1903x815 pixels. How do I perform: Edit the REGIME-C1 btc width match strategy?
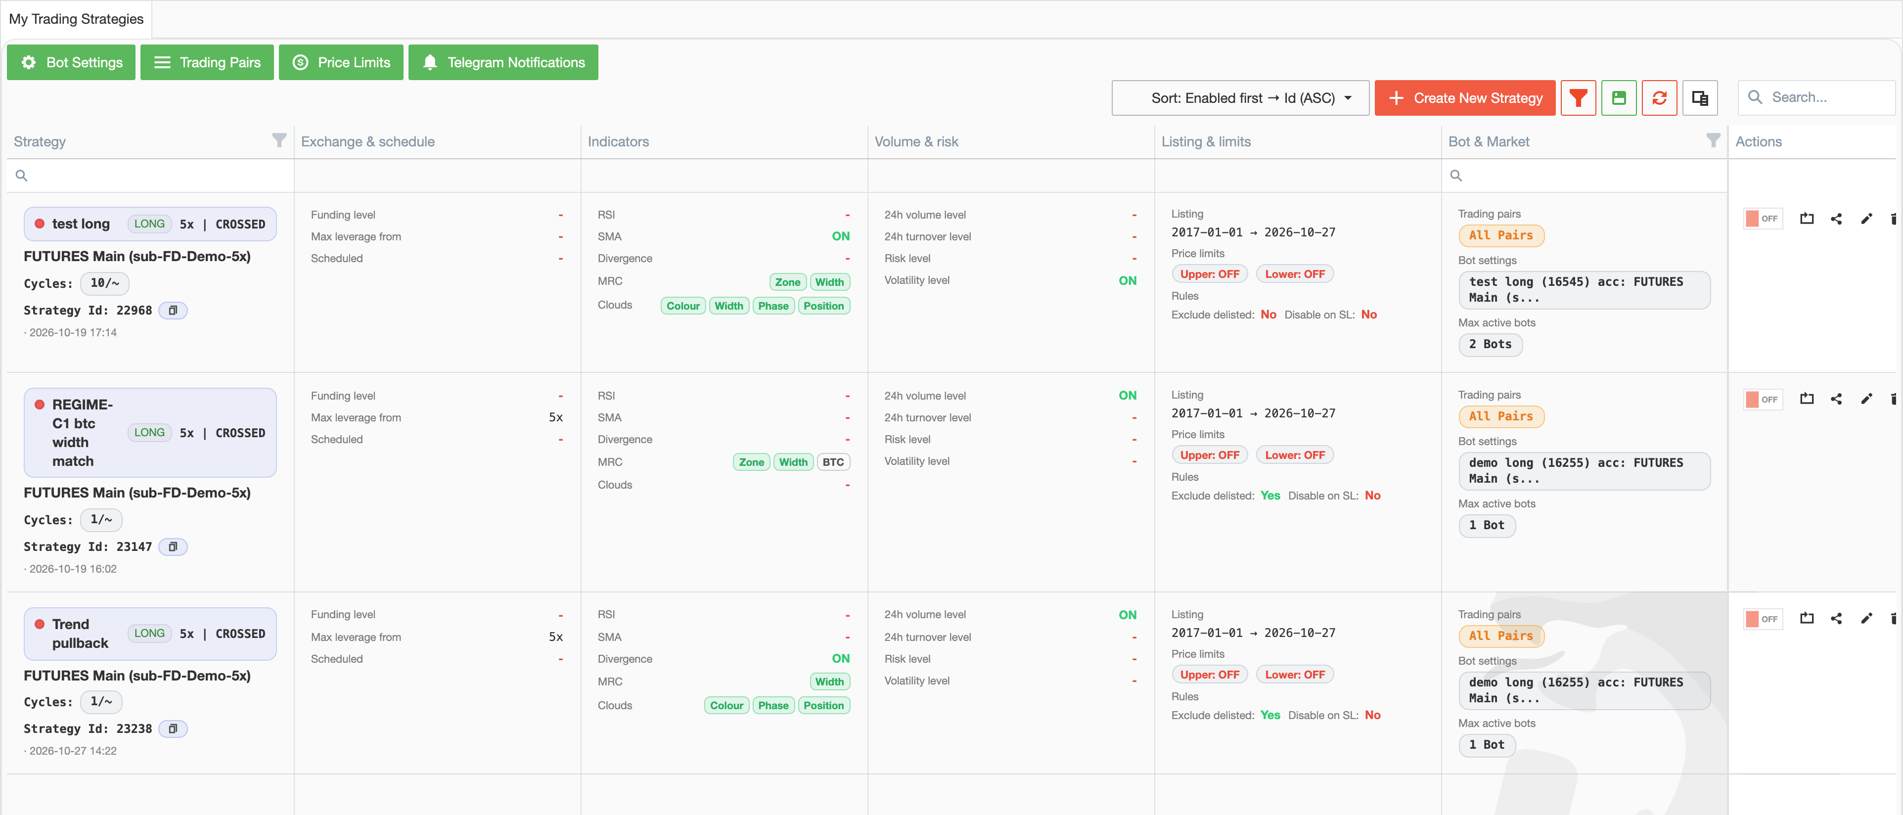point(1866,399)
